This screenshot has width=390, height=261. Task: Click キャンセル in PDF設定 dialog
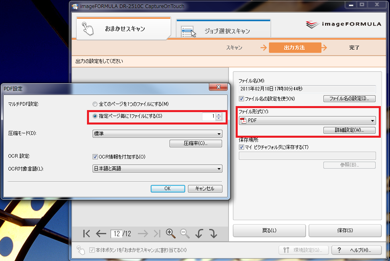coord(205,189)
